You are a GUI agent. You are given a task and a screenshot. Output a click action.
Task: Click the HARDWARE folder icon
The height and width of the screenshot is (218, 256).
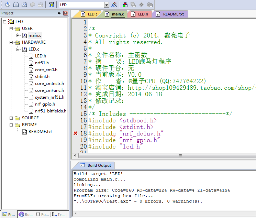[x=17, y=43]
